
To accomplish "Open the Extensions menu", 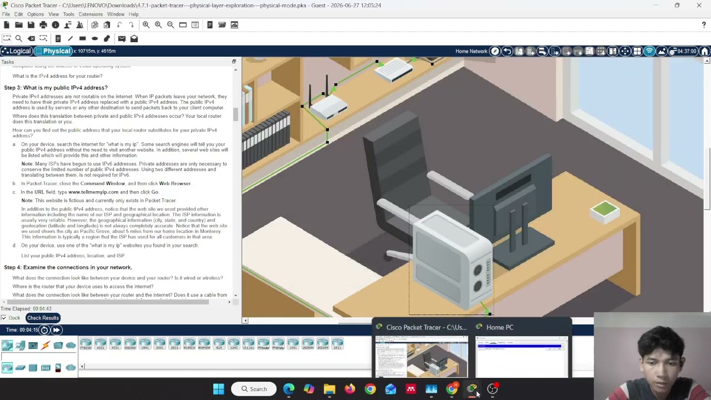I will [91, 14].
